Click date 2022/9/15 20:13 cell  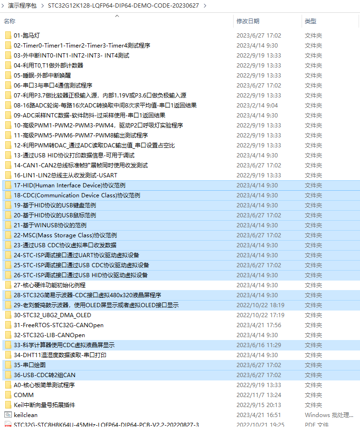pyautogui.click(x=259, y=405)
